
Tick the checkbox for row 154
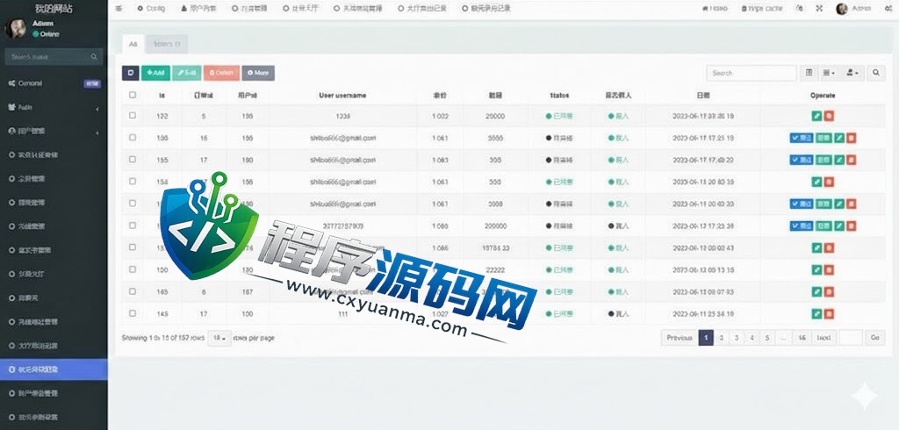tap(133, 181)
